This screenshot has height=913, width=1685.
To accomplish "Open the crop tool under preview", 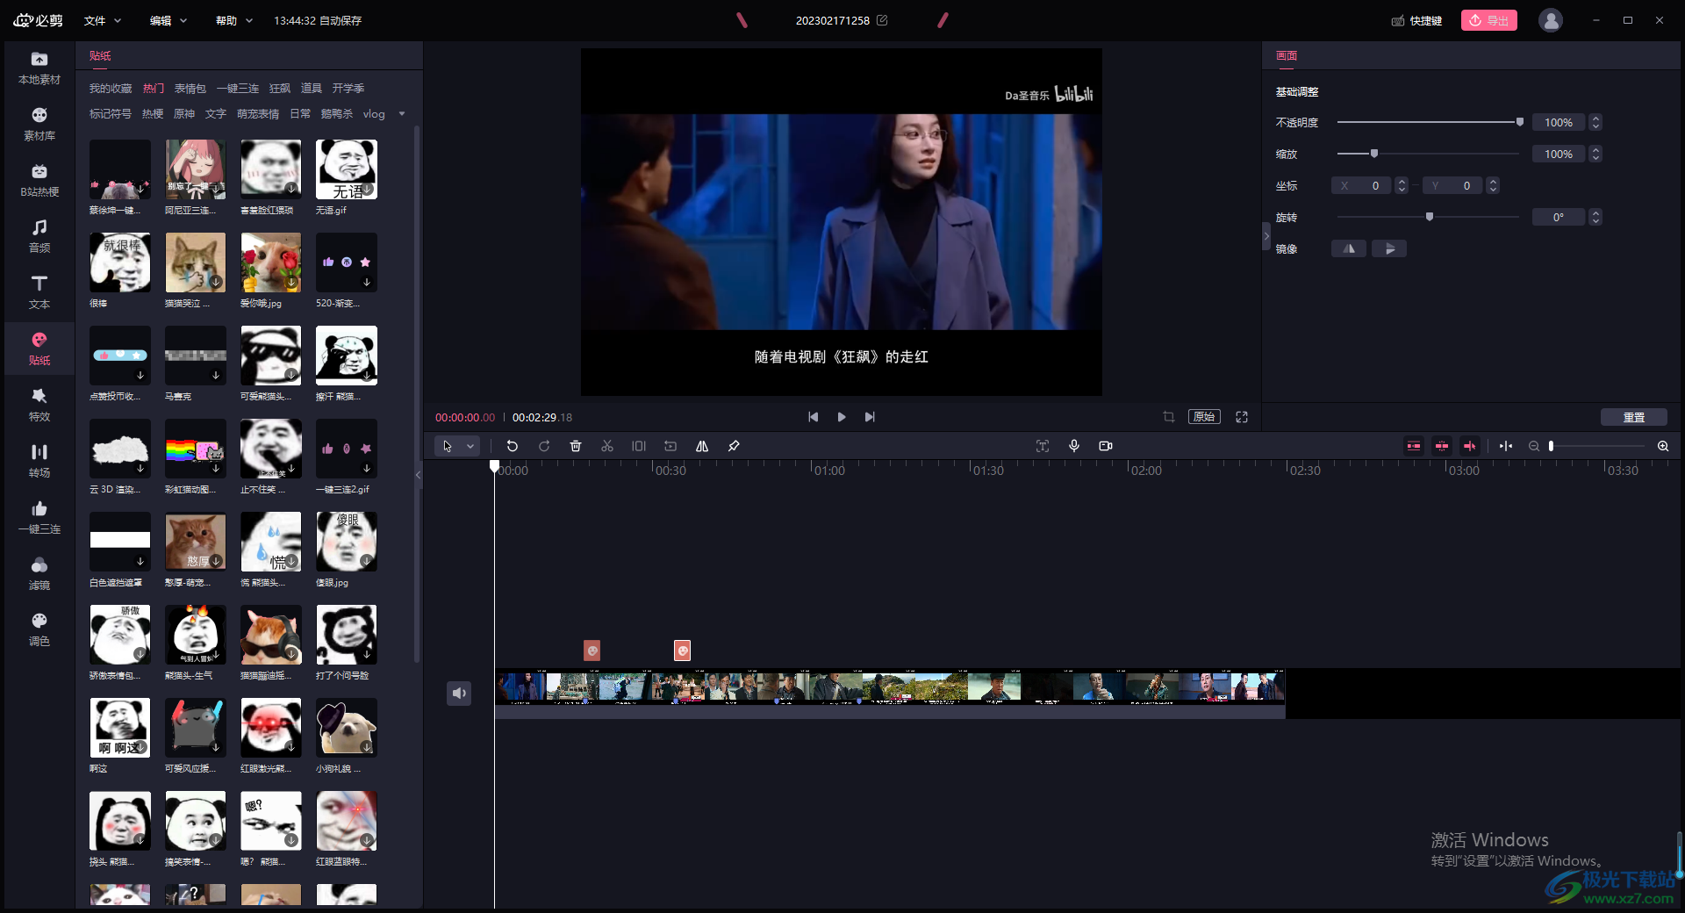I will [1169, 417].
